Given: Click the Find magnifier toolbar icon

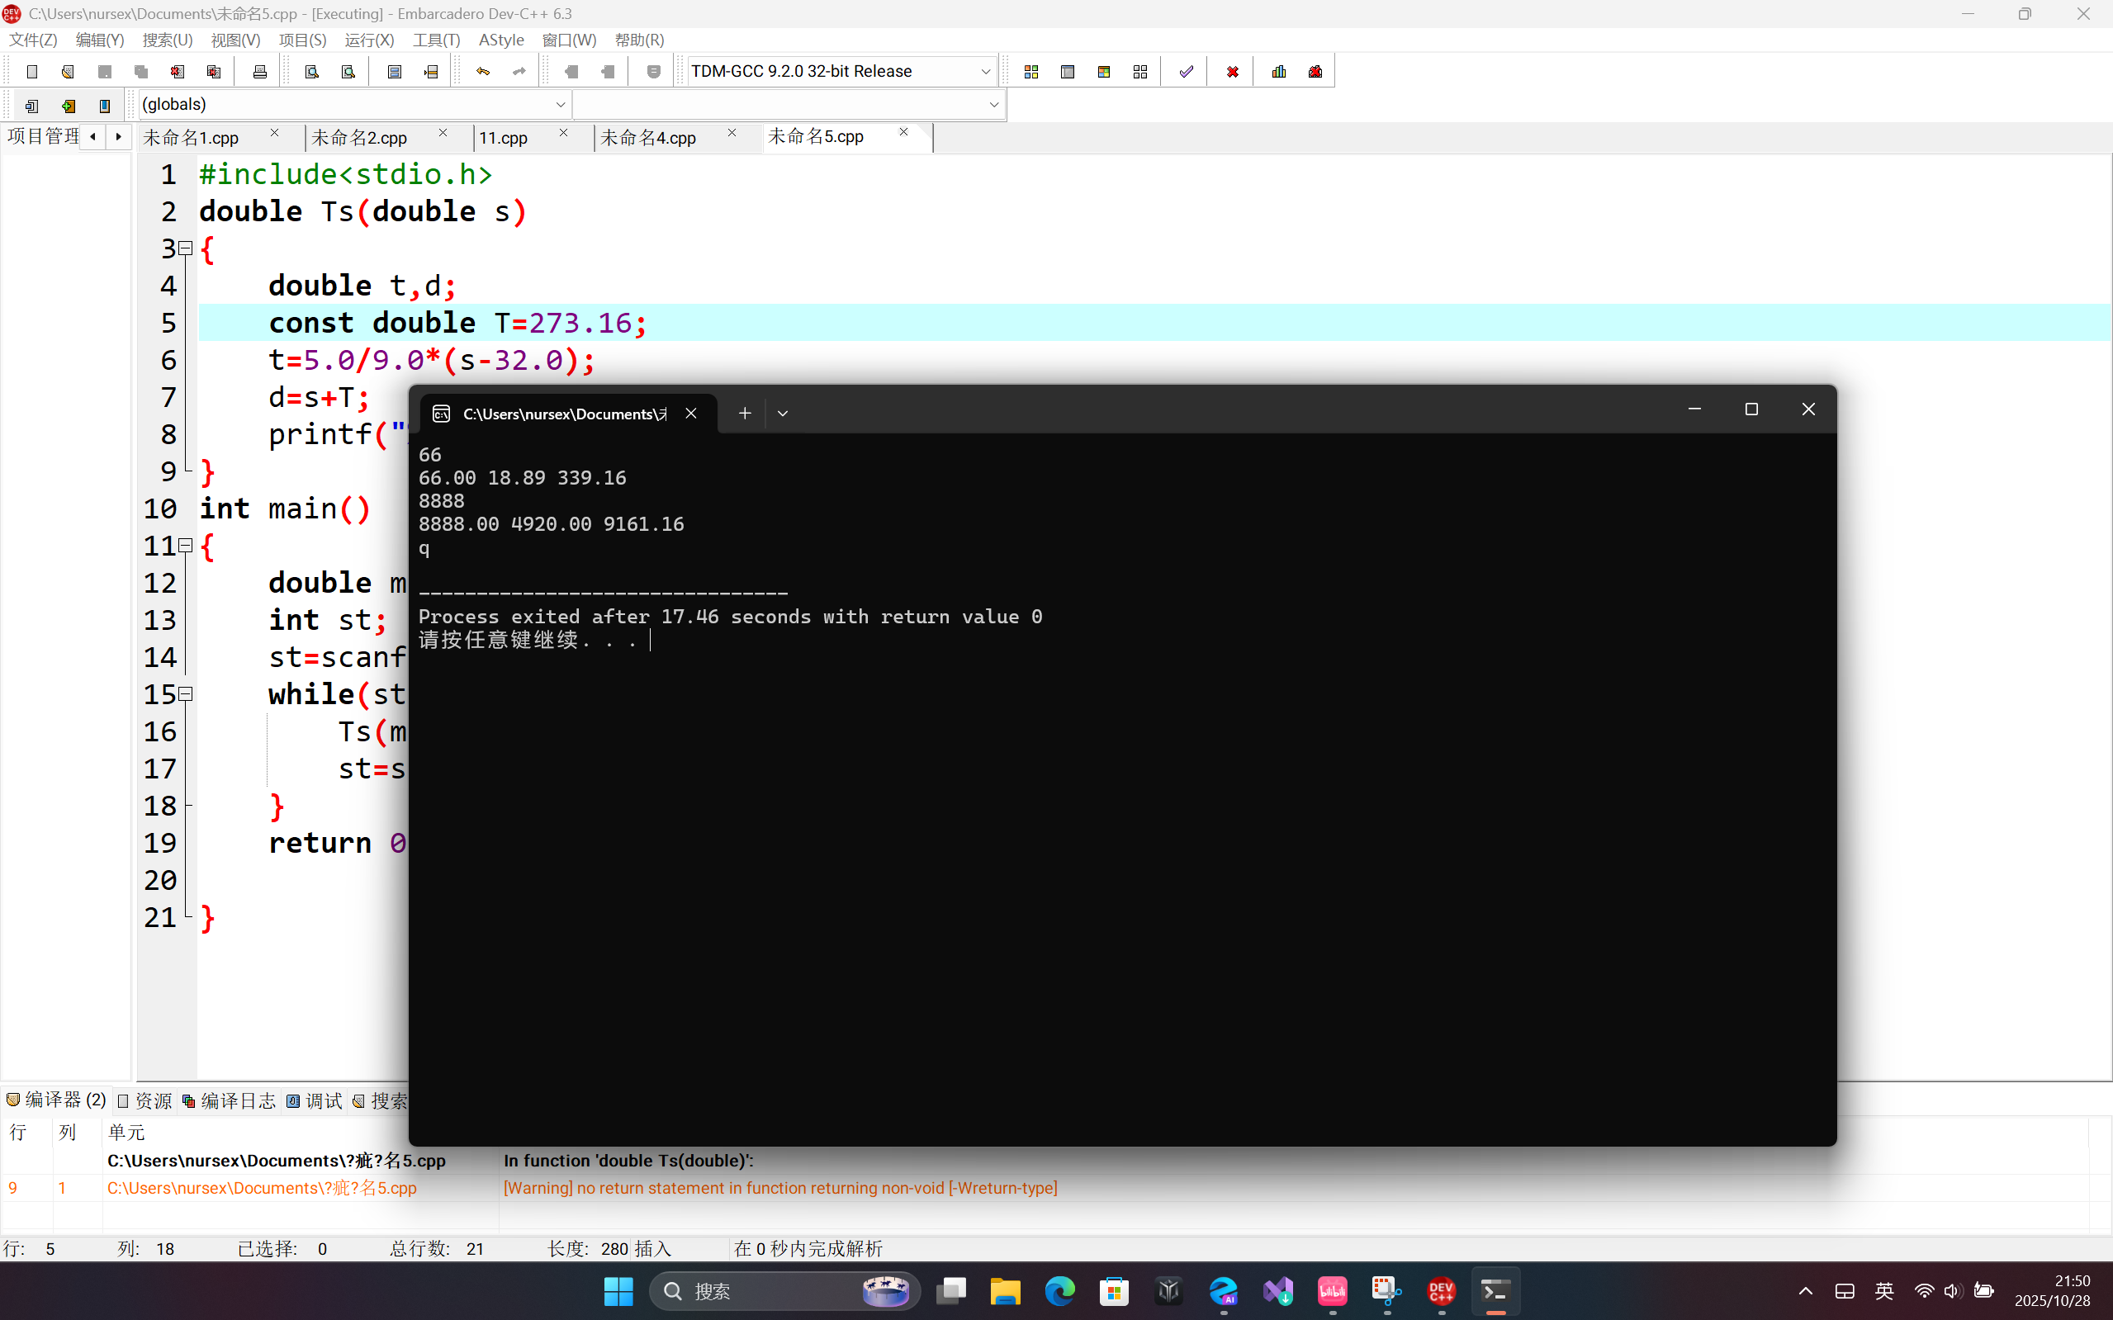Looking at the screenshot, I should point(312,72).
